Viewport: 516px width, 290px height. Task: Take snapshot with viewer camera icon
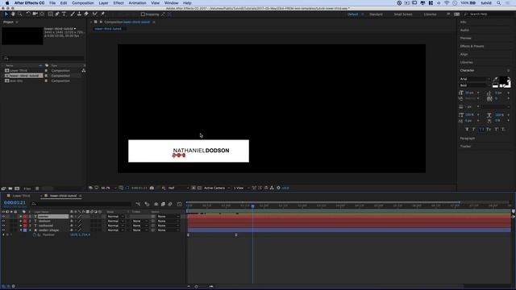[152, 188]
